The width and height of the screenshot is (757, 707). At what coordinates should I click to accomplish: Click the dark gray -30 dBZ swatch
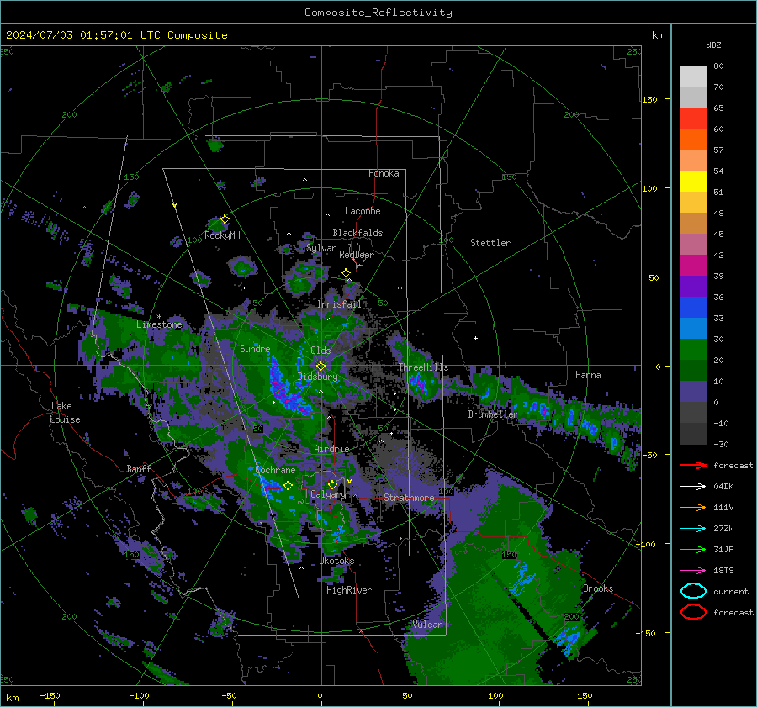point(693,434)
